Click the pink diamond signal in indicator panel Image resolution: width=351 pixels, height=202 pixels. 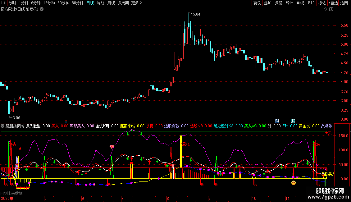[x=112, y=146]
